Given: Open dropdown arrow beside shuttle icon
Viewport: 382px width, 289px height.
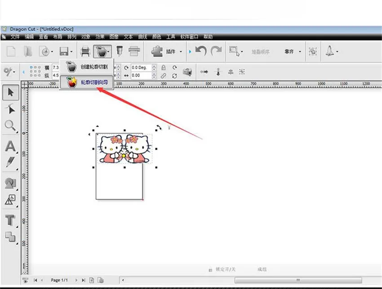Looking at the screenshot, I should pyautogui.click(x=337, y=52).
